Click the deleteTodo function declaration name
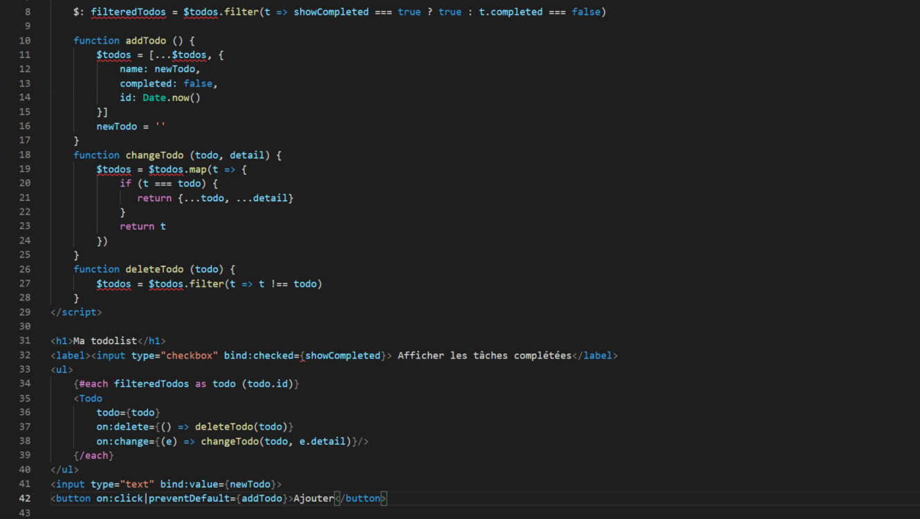Image resolution: width=920 pixels, height=519 pixels. tap(154, 269)
